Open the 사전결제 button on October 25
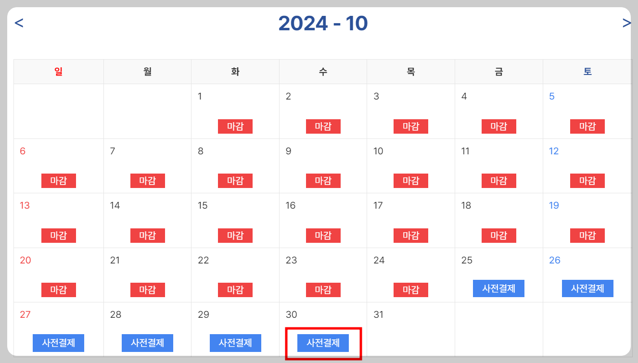638x363 pixels. (x=499, y=288)
